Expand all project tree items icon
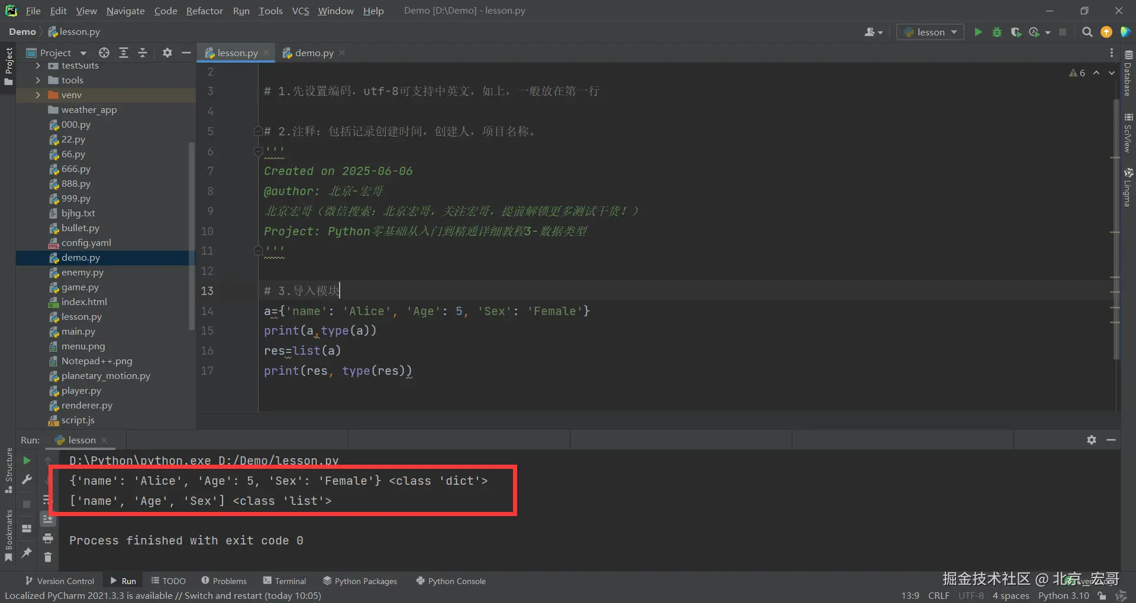1136x603 pixels. click(124, 53)
